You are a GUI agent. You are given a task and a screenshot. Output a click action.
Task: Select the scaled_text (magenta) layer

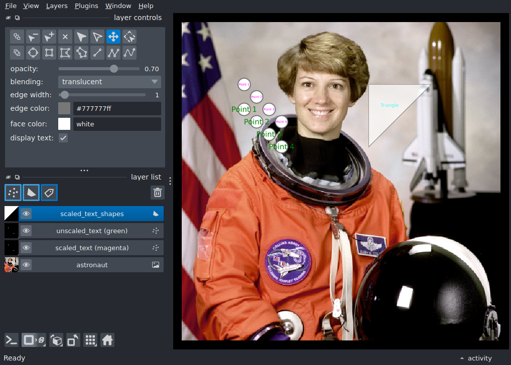[91, 248]
